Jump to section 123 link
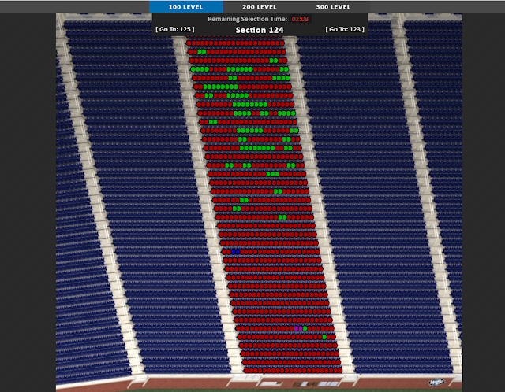Screen dimensions: 505x392 click(345, 29)
